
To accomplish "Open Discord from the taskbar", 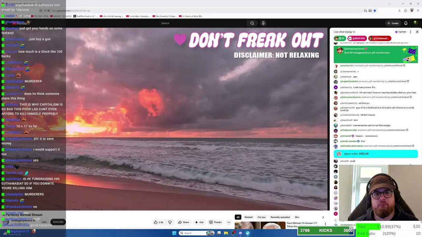I will (240, 233).
